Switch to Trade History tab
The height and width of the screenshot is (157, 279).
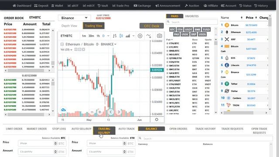(x=205, y=129)
